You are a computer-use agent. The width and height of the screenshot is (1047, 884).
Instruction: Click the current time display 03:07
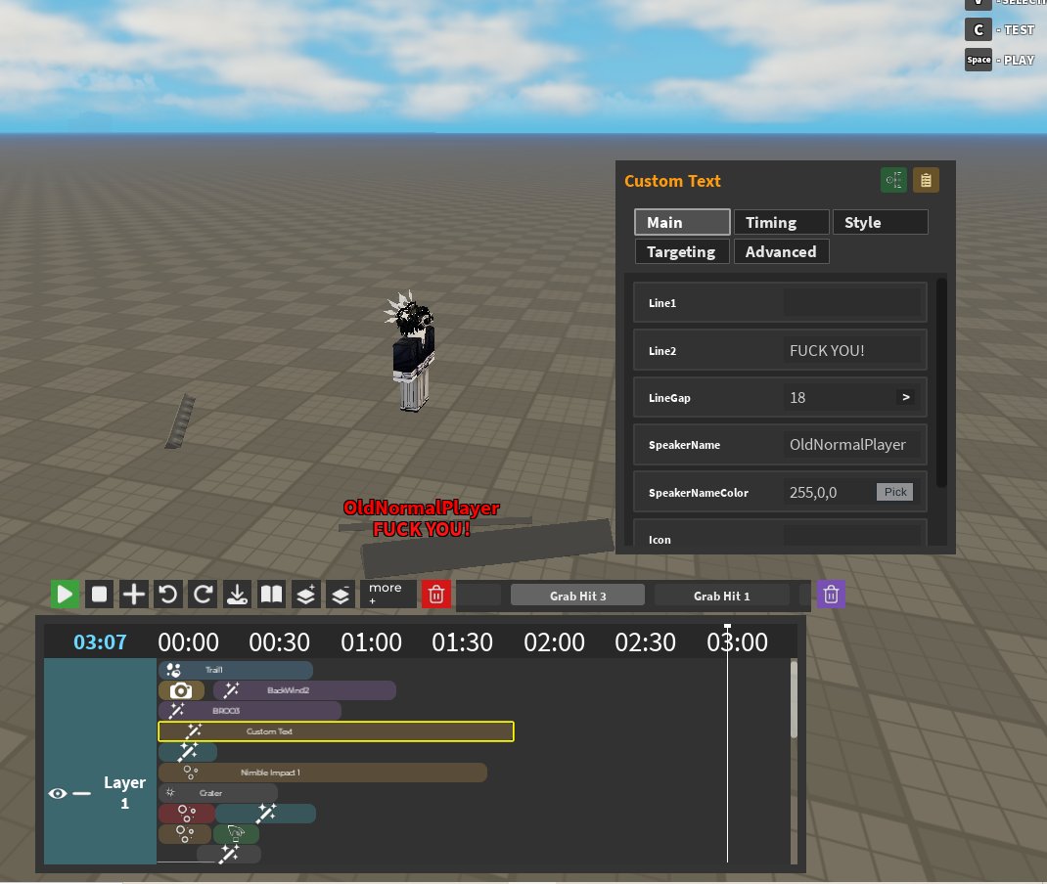click(x=100, y=641)
